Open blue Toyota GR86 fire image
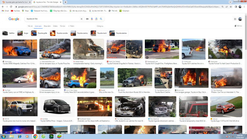Viewport: 247px width, 139px height. pyautogui.click(x=20, y=49)
